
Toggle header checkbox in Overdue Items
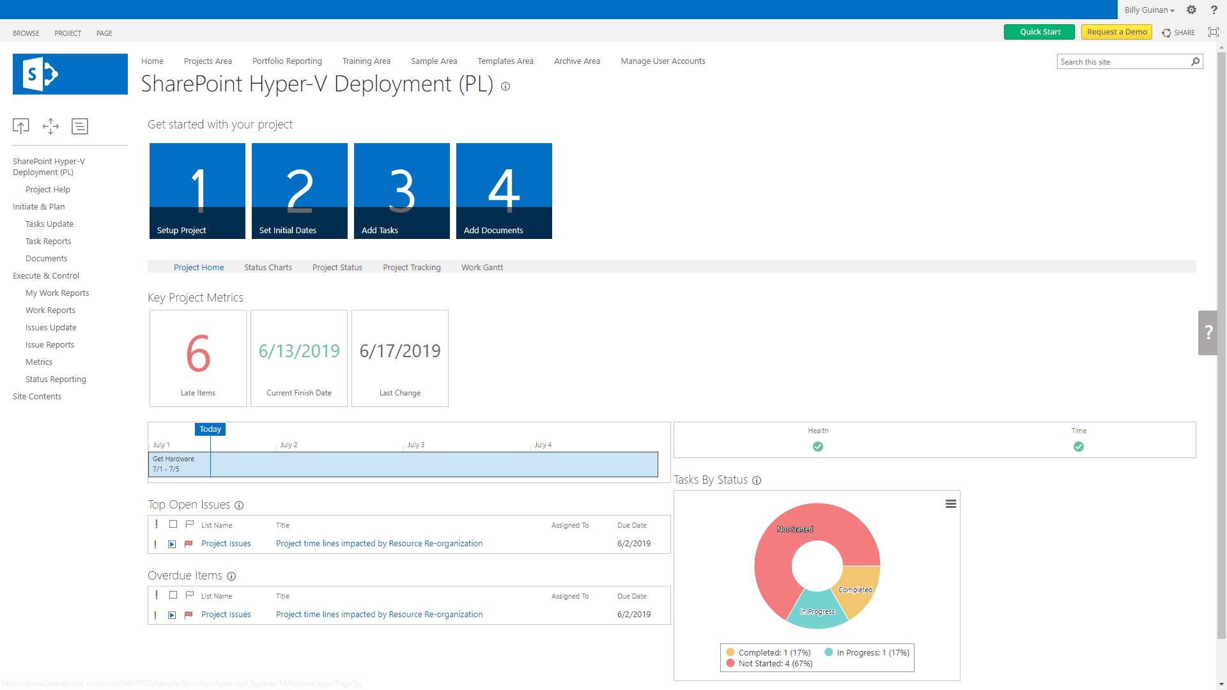173,595
